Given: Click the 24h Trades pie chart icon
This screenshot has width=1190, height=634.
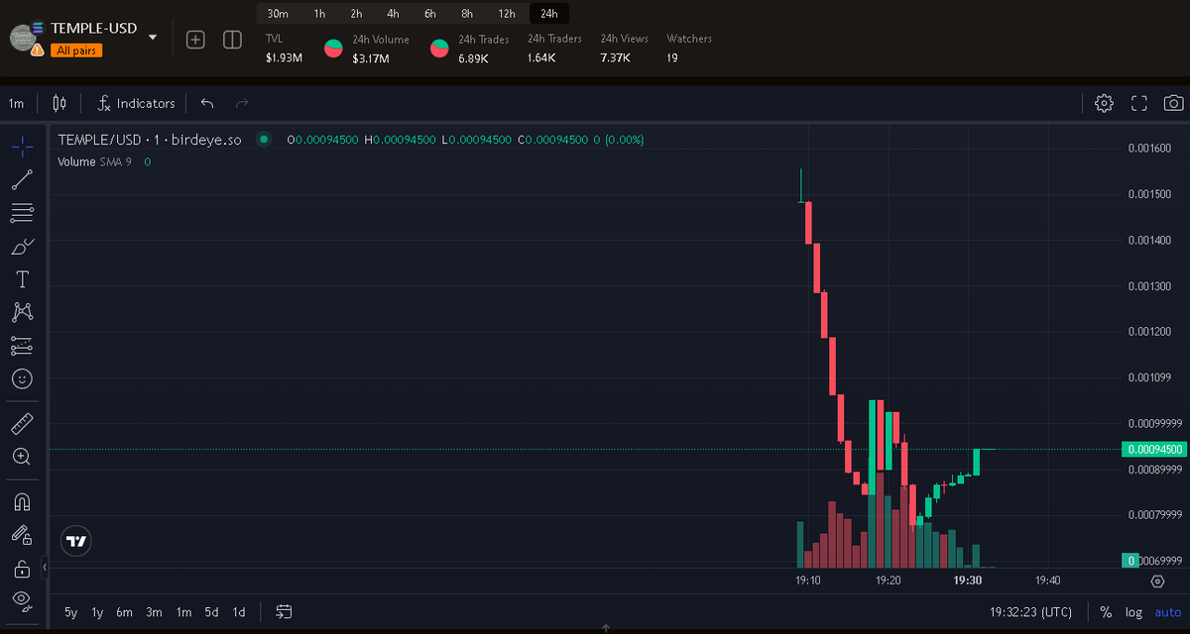Looking at the screenshot, I should 439,49.
